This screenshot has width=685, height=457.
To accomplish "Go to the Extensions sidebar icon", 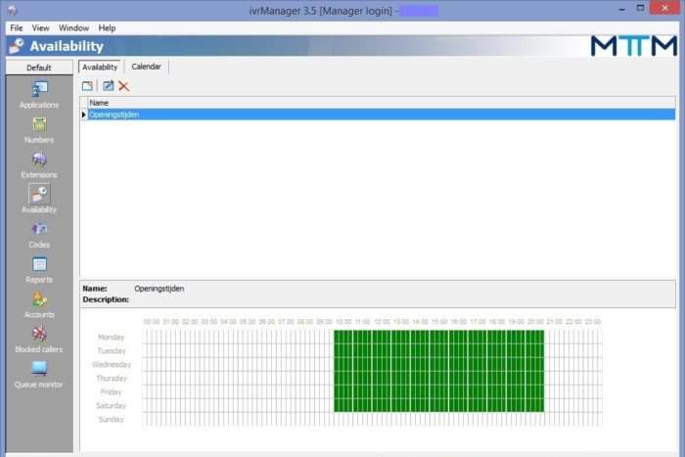I will tap(39, 160).
